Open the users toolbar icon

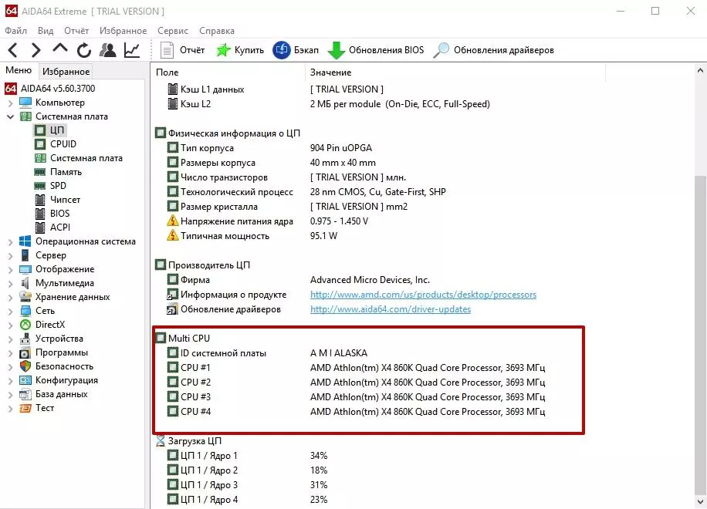pyautogui.click(x=108, y=50)
